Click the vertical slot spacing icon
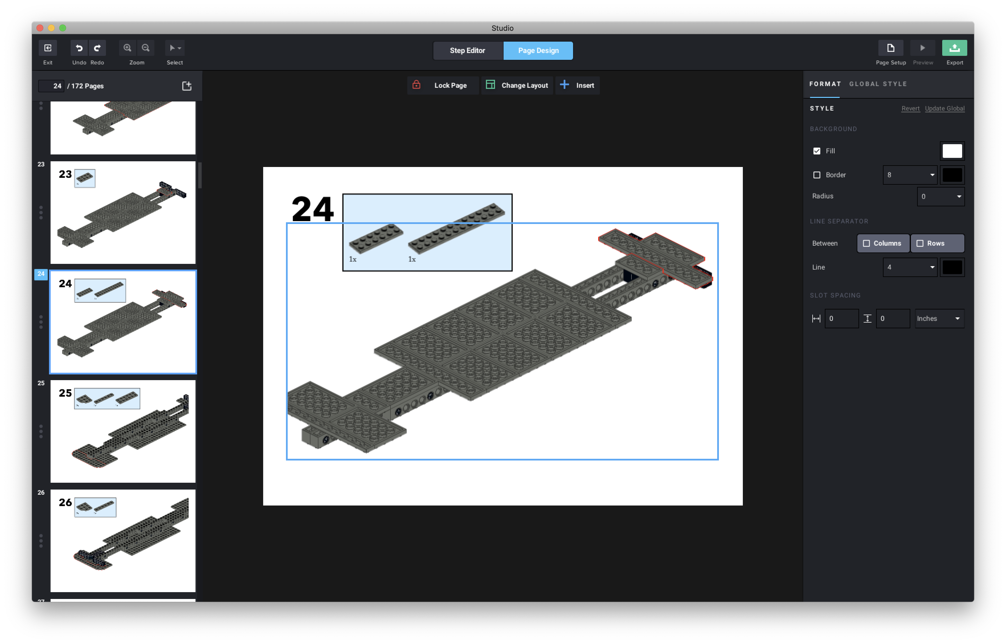The width and height of the screenshot is (1006, 644). 867,319
